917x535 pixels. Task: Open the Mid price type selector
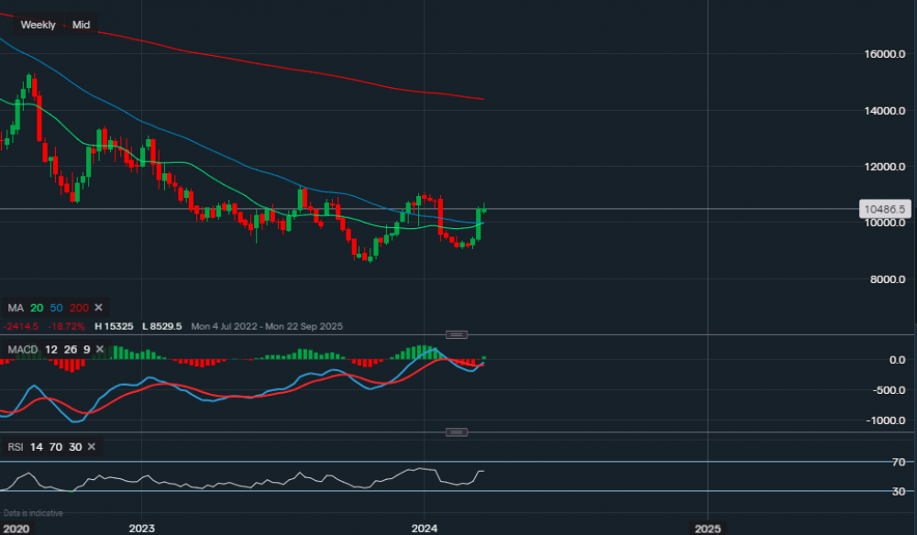[x=81, y=25]
